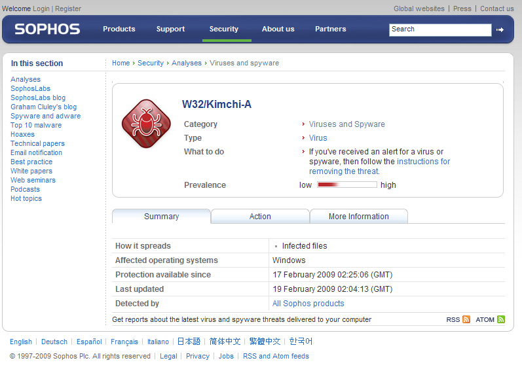
Task: Click the red bug virus icon
Action: pyautogui.click(x=146, y=123)
